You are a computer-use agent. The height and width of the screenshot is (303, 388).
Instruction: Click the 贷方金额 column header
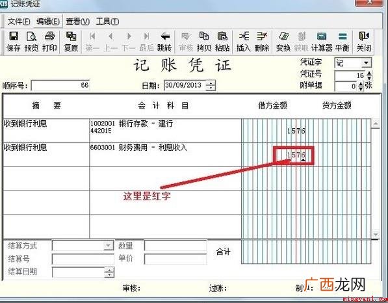point(337,106)
